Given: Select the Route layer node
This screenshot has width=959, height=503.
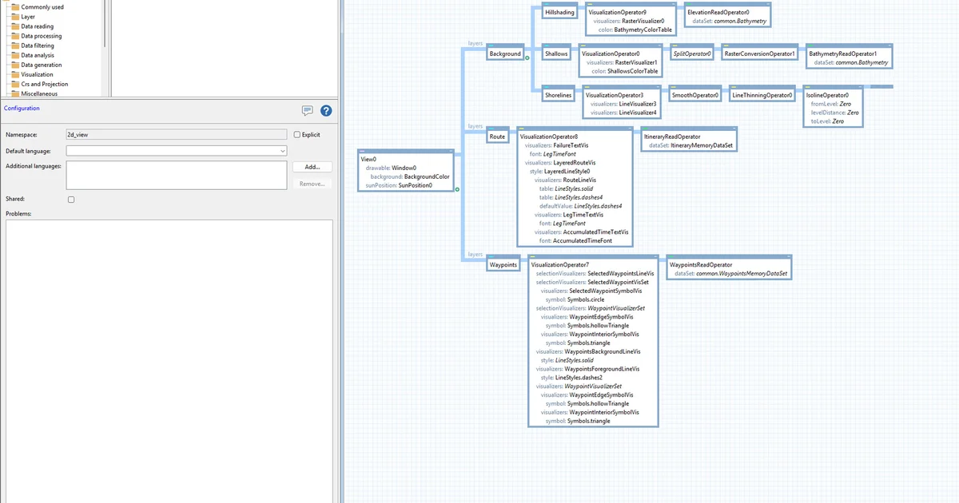Looking at the screenshot, I should 498,137.
